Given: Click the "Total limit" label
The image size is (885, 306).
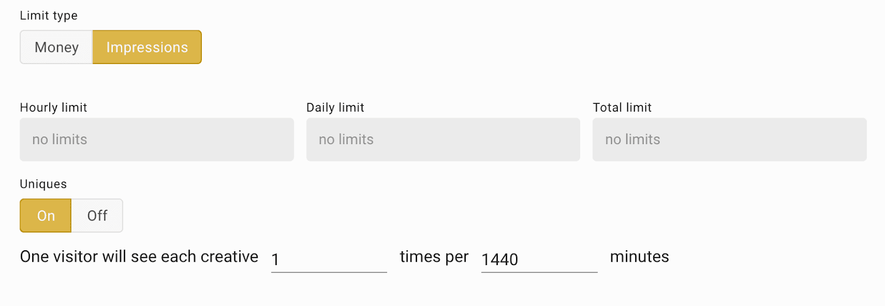Looking at the screenshot, I should coord(622,108).
